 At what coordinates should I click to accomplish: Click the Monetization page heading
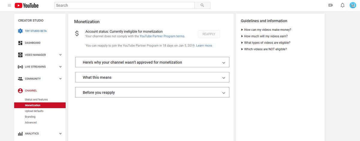point(87,22)
